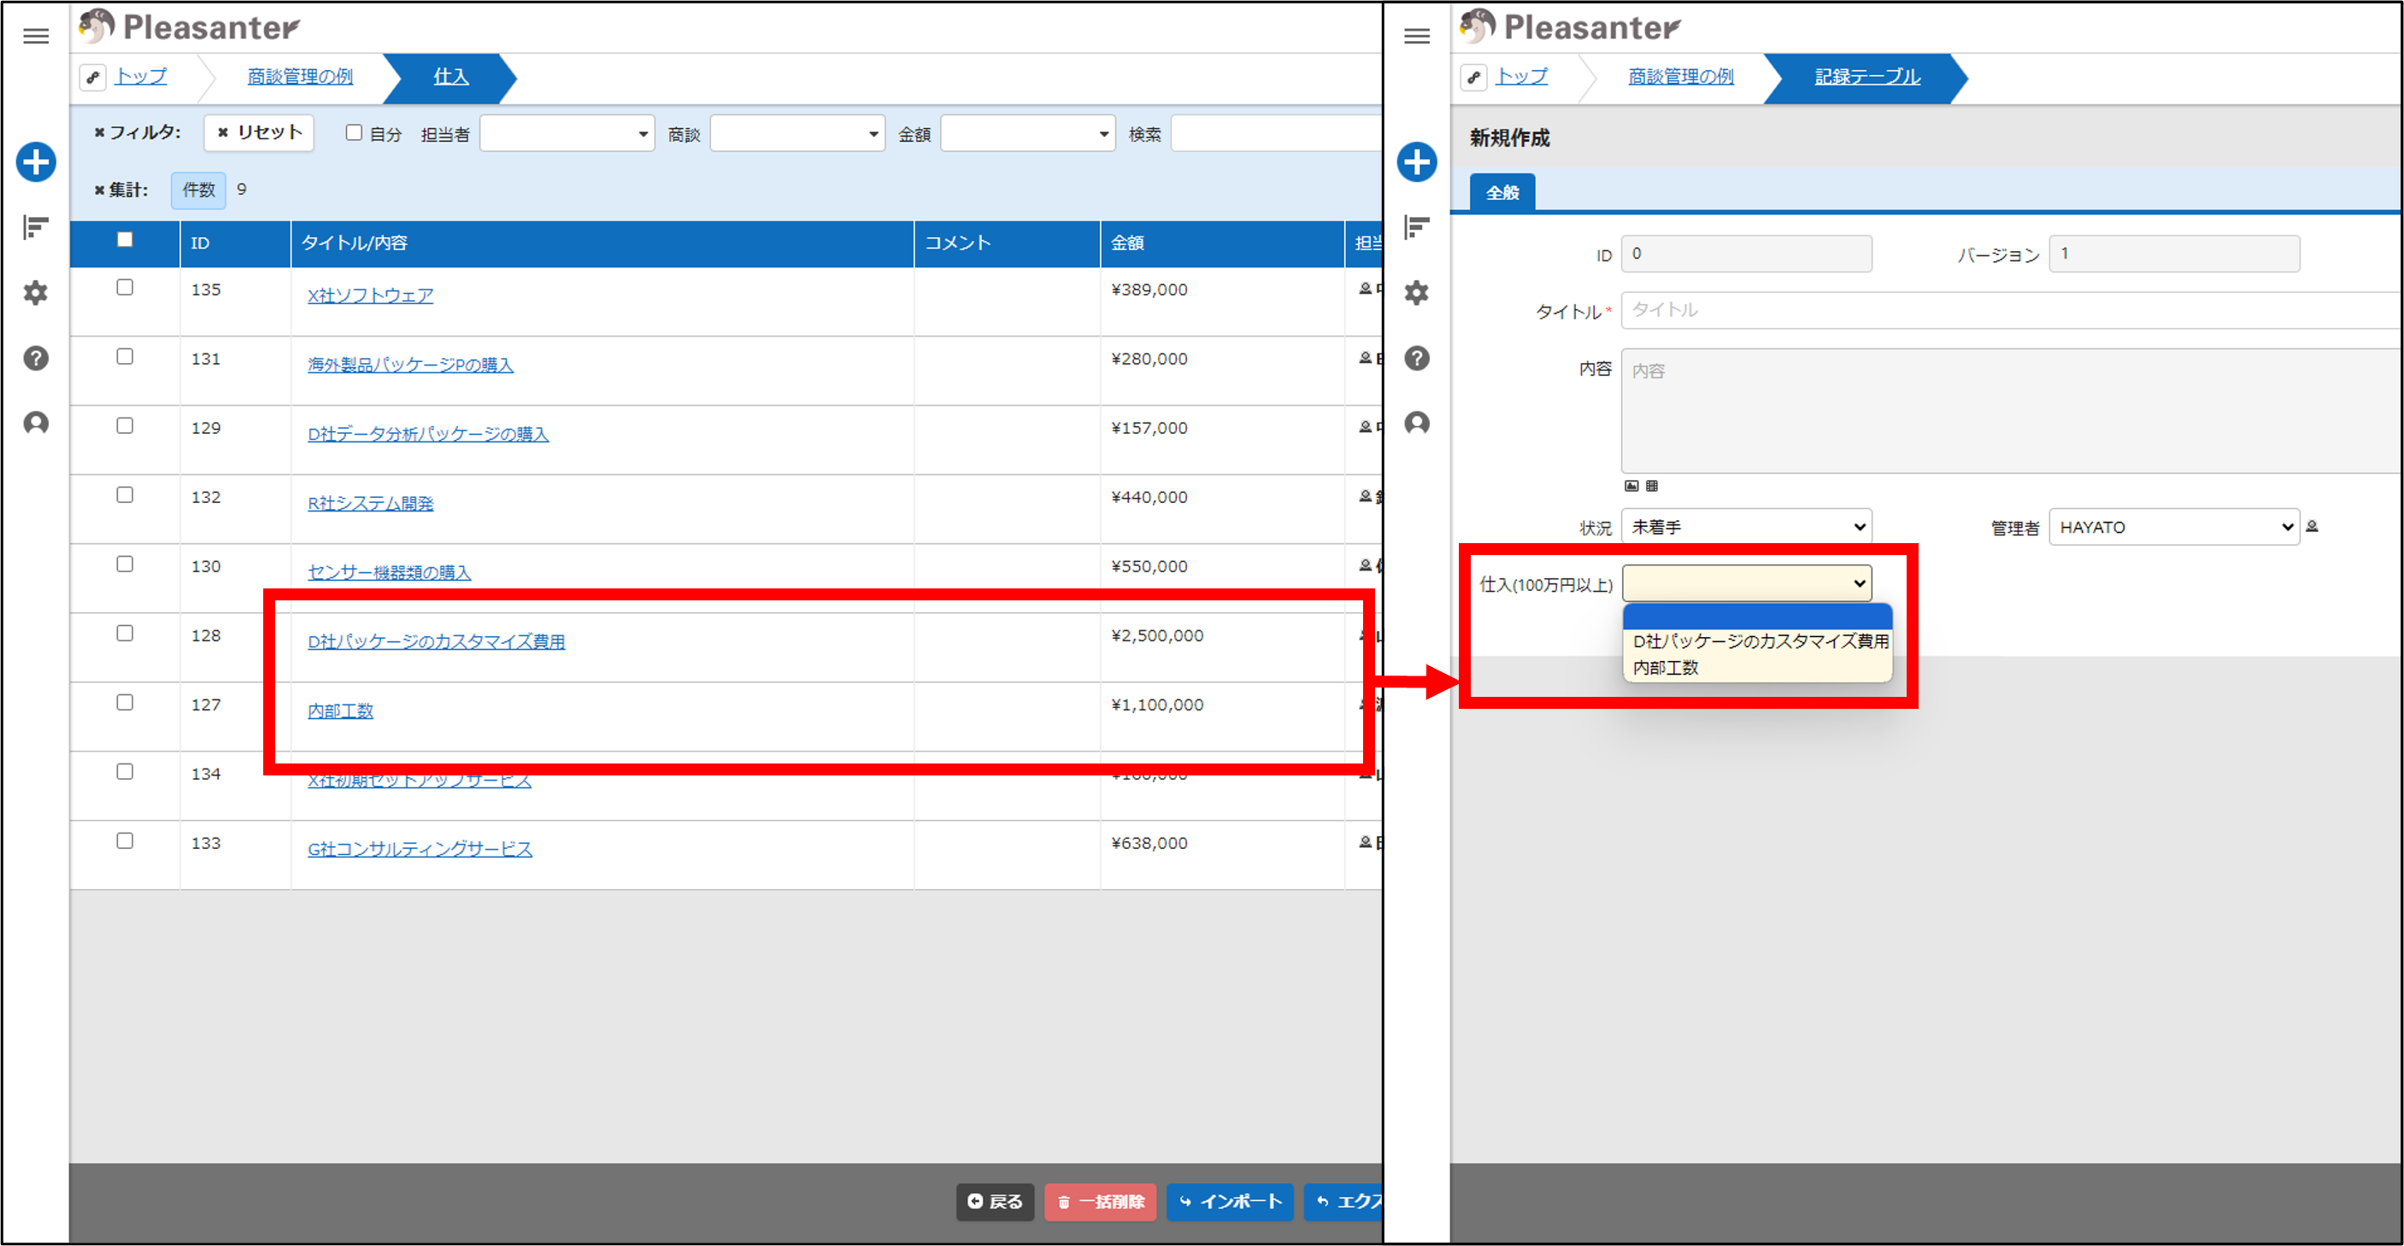Image resolution: width=2404 pixels, height=1246 pixels.
Task: Click the インポート button
Action: [x=1230, y=1202]
